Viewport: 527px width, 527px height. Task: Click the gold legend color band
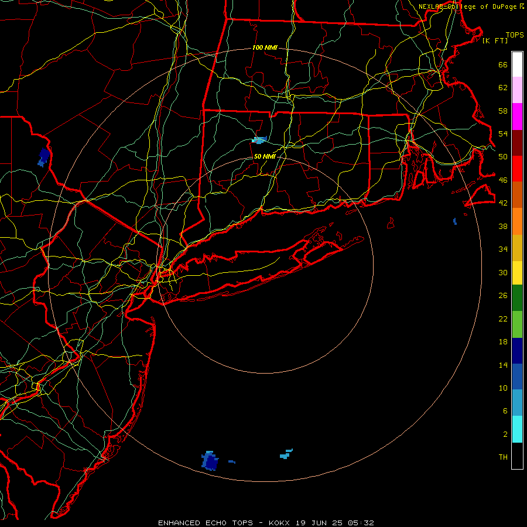click(517, 248)
